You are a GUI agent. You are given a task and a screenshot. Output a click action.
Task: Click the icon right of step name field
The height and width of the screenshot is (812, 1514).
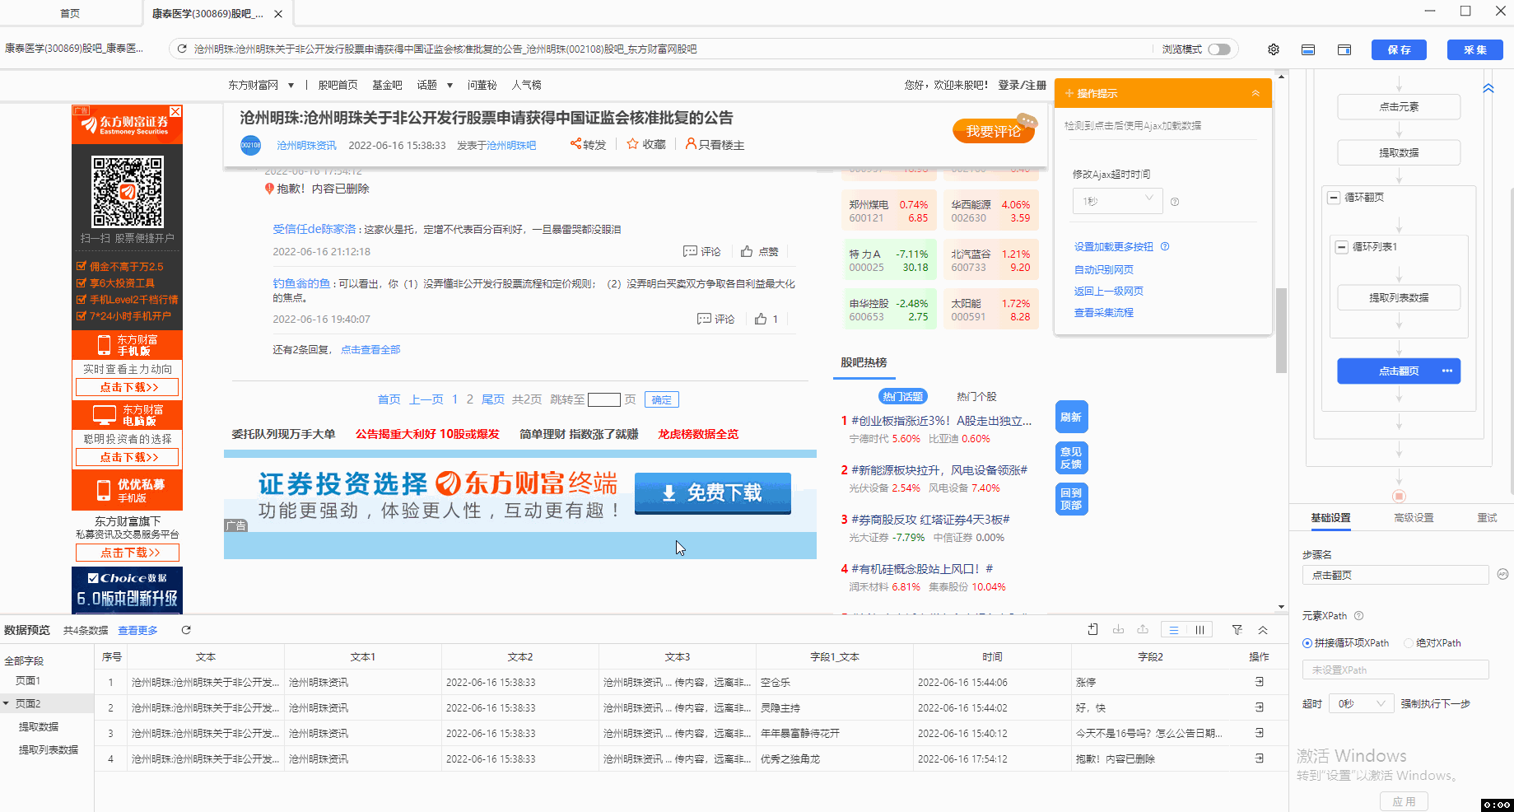tap(1502, 574)
